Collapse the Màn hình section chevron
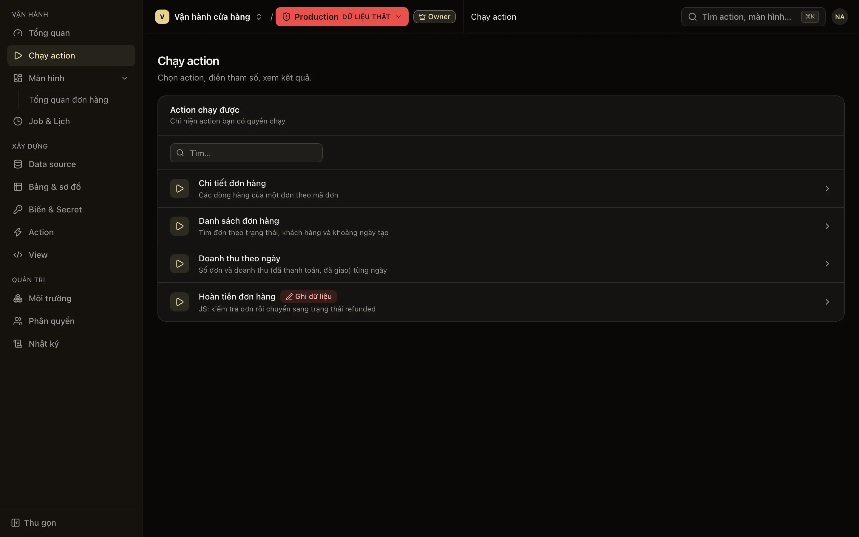 pyautogui.click(x=125, y=78)
